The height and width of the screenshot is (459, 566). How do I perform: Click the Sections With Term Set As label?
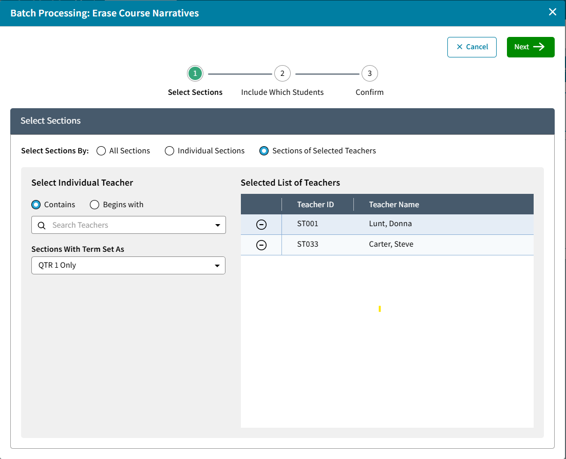[x=78, y=249]
